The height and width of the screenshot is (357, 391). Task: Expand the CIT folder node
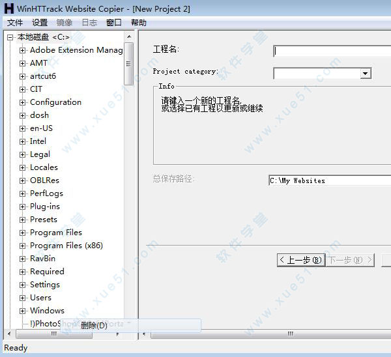(x=22, y=89)
